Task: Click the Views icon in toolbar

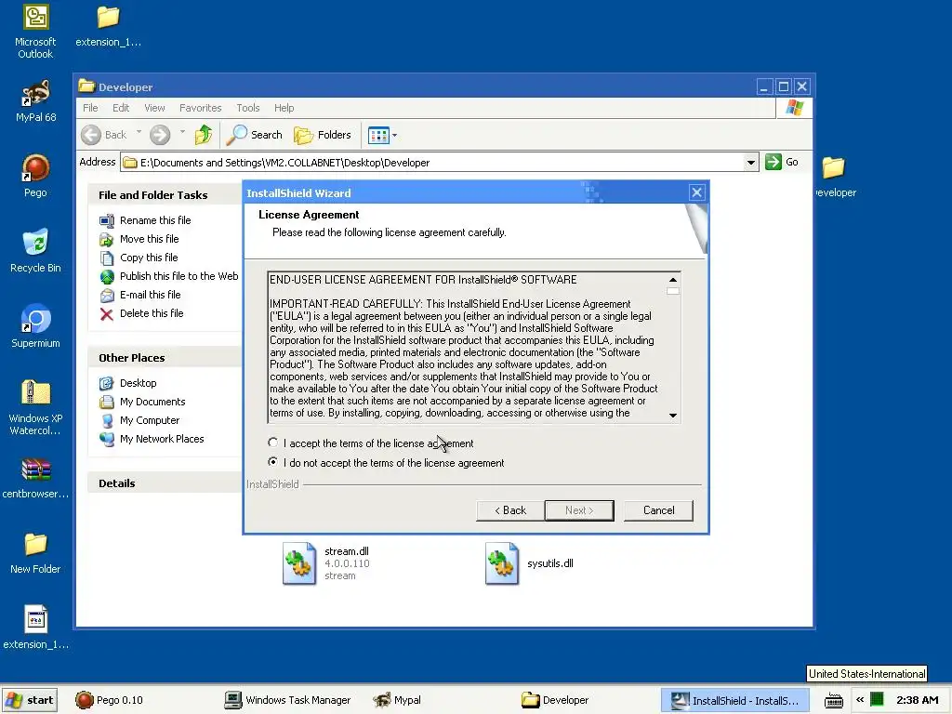Action: [x=378, y=136]
